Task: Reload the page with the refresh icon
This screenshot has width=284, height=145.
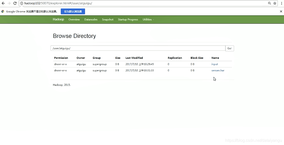Action: tap(15, 3)
